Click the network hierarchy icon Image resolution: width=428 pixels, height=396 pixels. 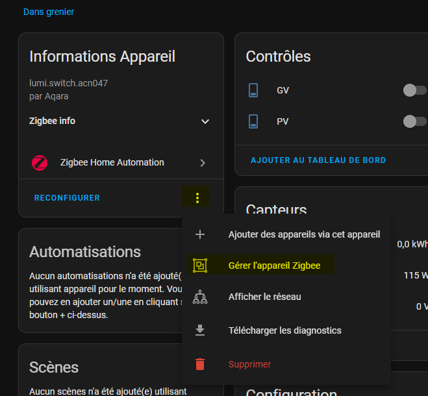tap(200, 297)
